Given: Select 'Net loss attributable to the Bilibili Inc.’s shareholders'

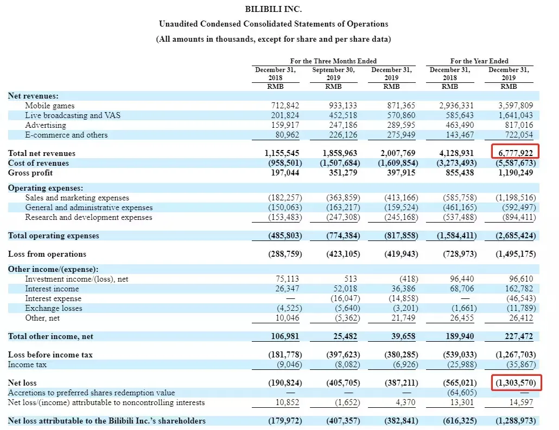Looking at the screenshot, I should pyautogui.click(x=106, y=421).
